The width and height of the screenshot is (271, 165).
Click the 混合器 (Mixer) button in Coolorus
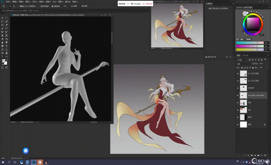coord(248,39)
